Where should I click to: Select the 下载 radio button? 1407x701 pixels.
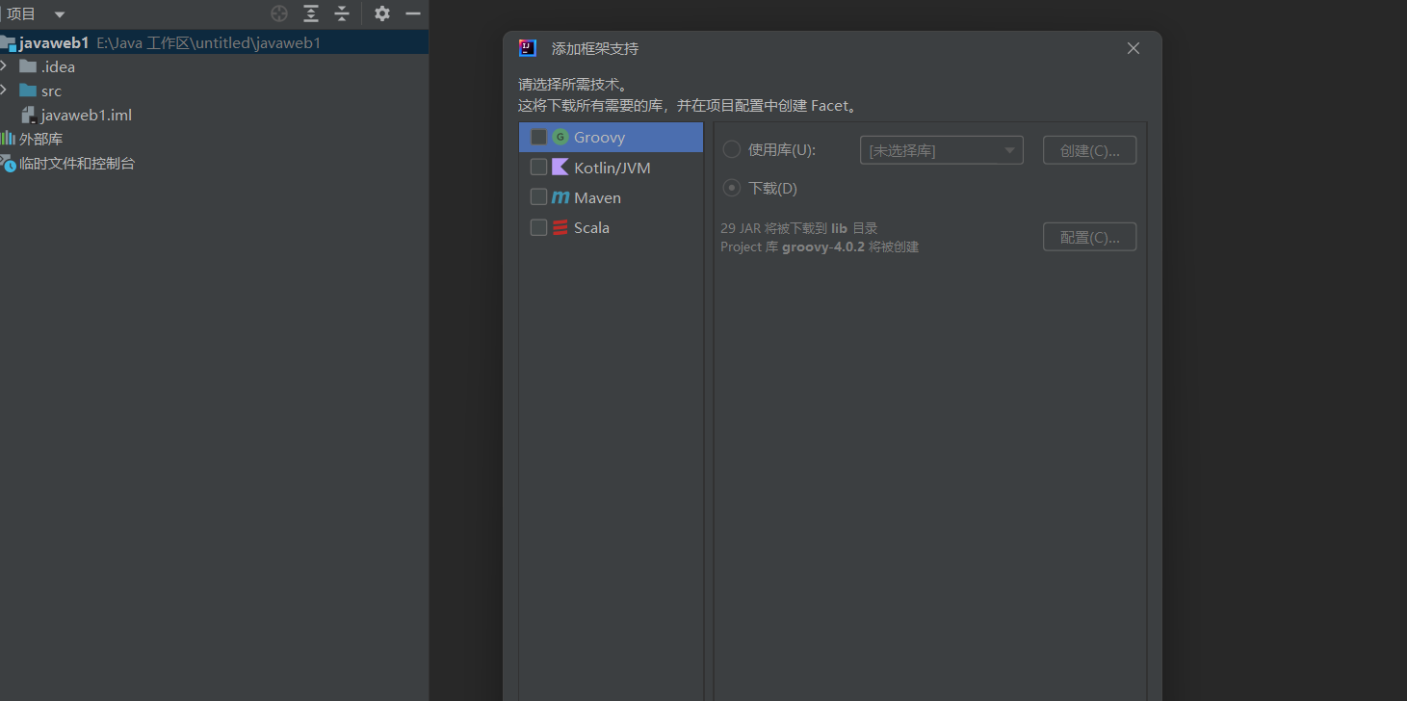732,189
